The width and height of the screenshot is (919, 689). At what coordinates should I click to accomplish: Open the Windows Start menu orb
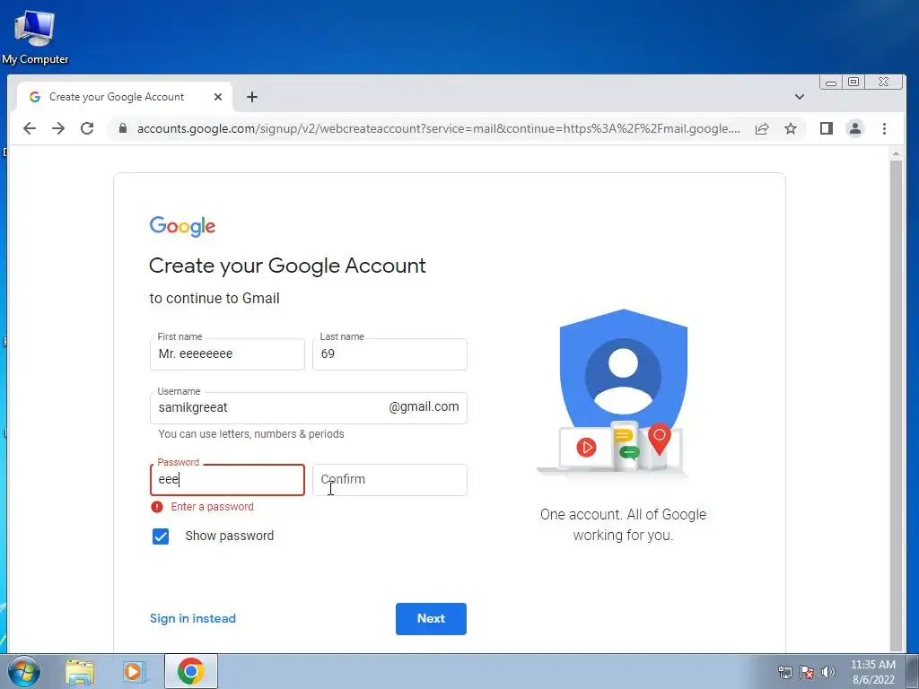[23, 671]
